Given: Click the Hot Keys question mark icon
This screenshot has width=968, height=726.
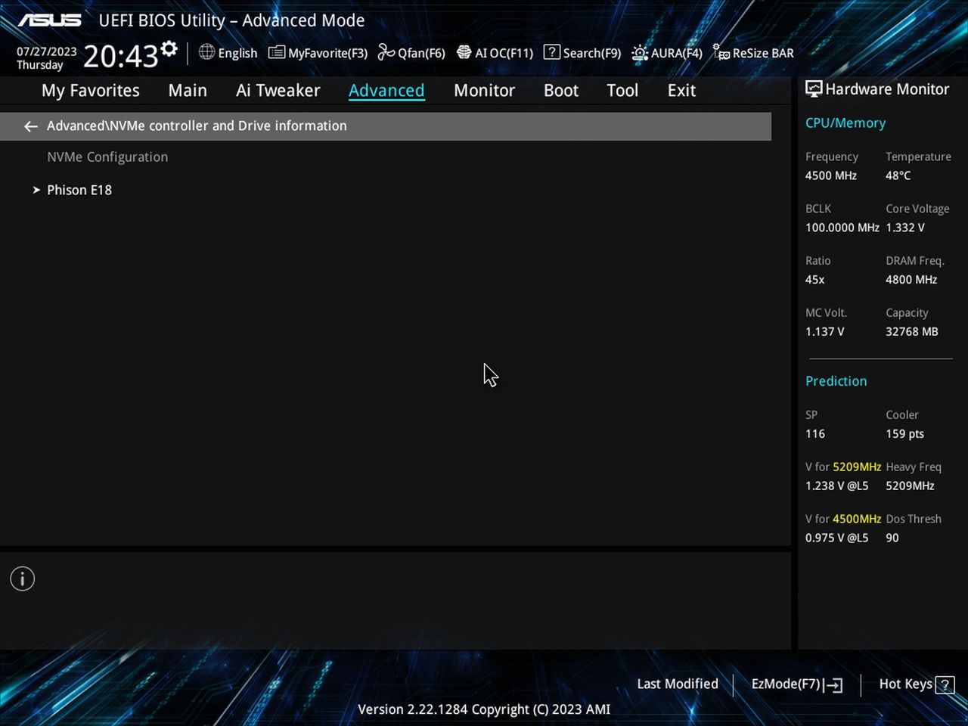Looking at the screenshot, I should (945, 685).
